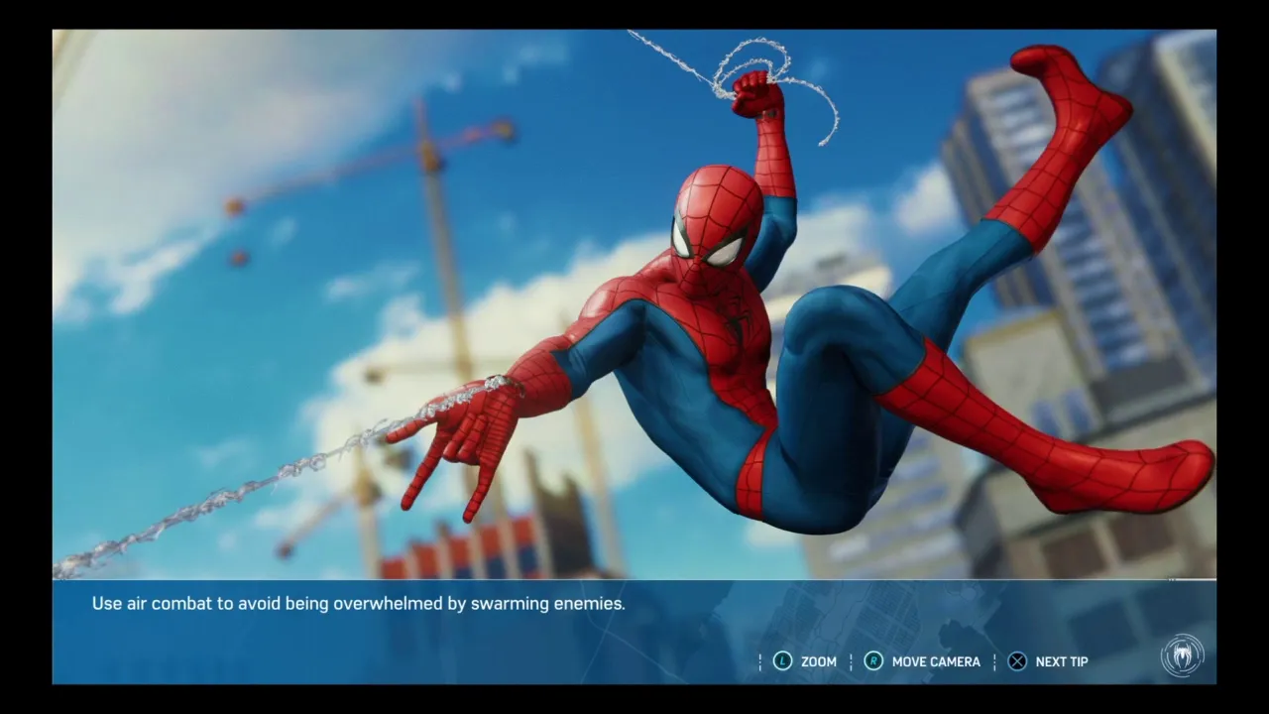Click the Spider-Man loading screen artwork

click(634, 304)
